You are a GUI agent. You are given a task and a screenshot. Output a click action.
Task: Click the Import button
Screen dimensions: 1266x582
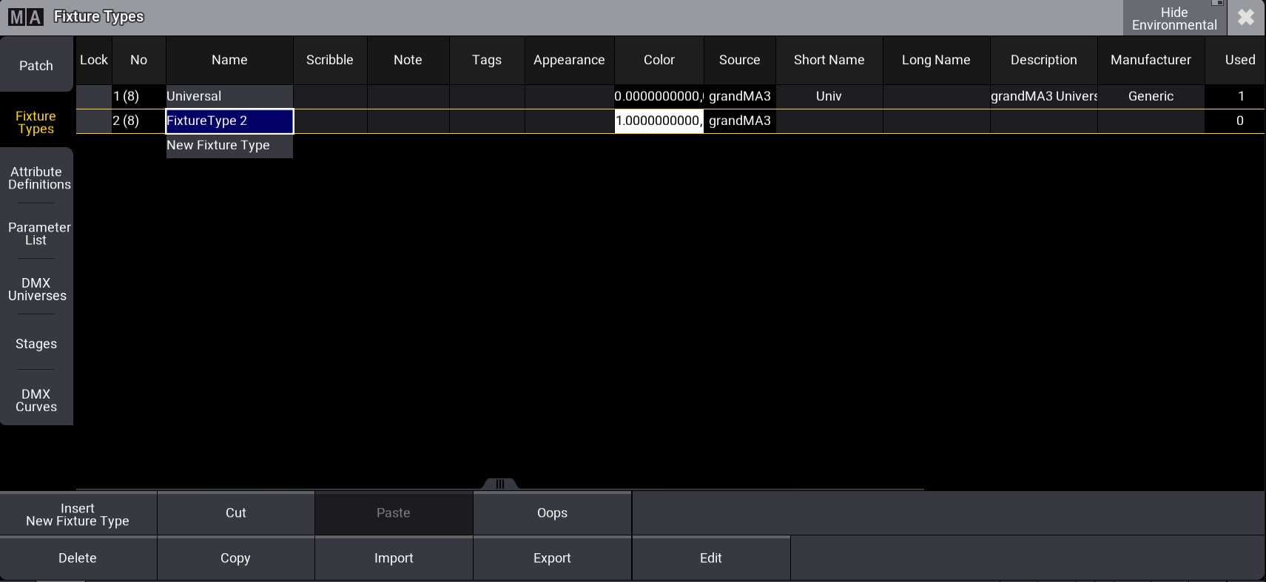394,558
